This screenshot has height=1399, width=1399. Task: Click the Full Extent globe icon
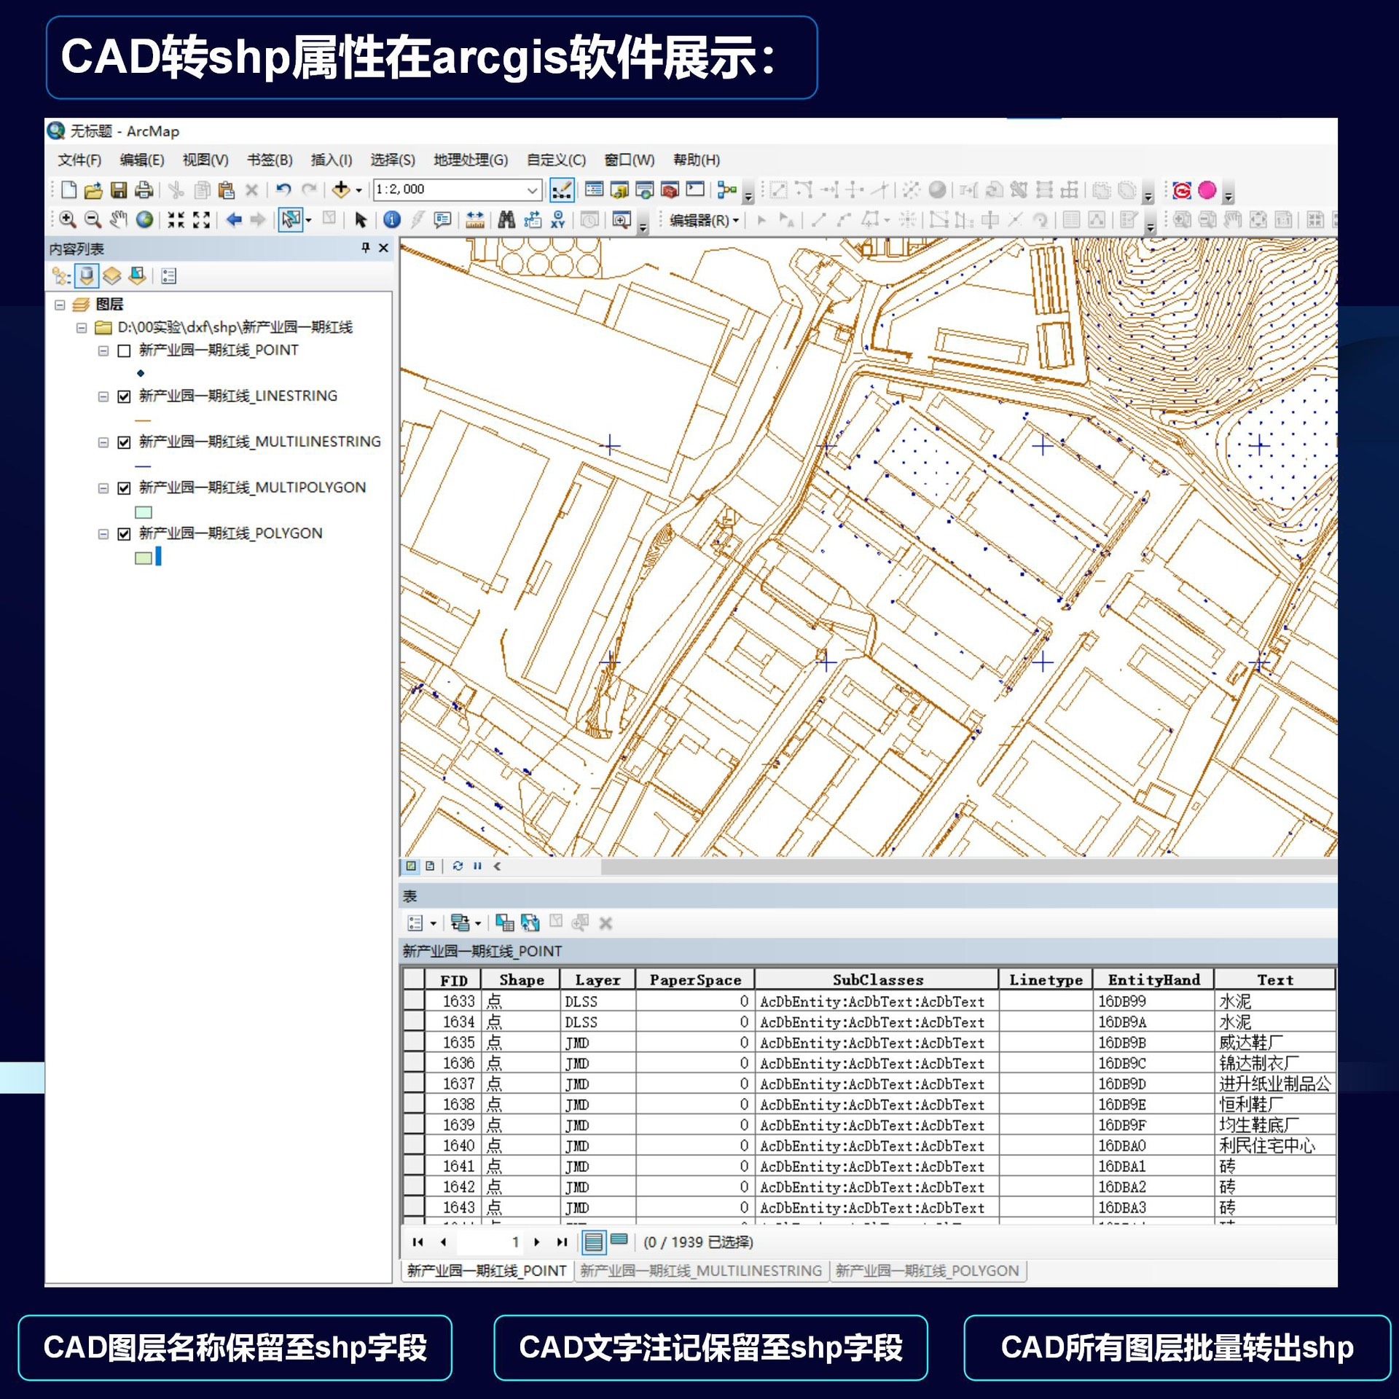[x=144, y=219]
